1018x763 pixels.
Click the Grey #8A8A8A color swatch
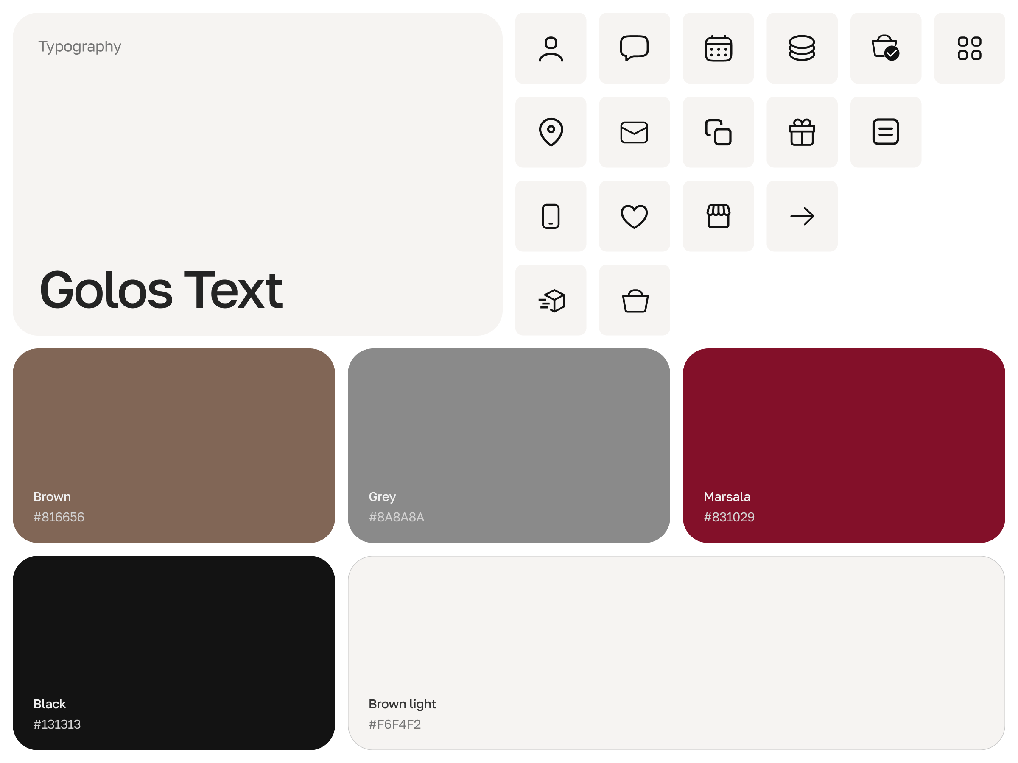(509, 445)
